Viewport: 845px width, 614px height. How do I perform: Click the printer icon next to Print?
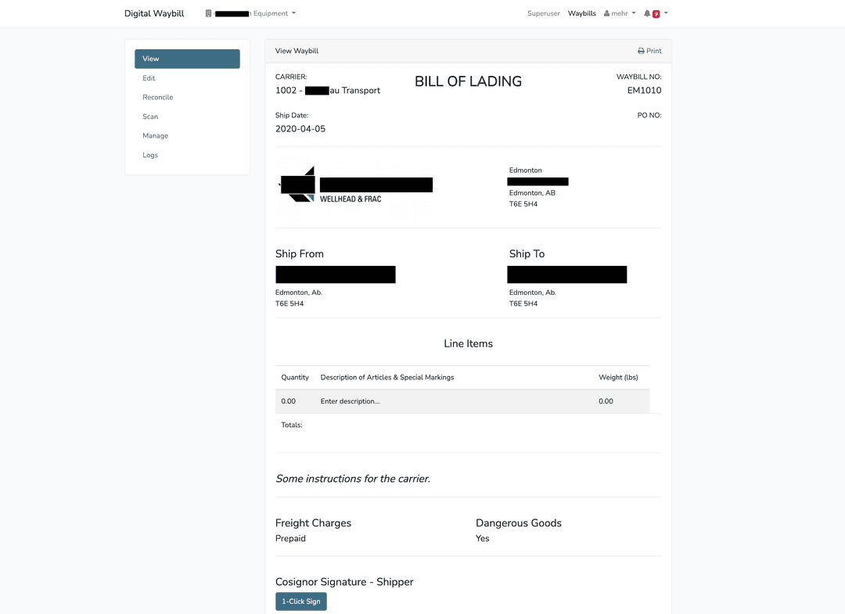coord(641,51)
